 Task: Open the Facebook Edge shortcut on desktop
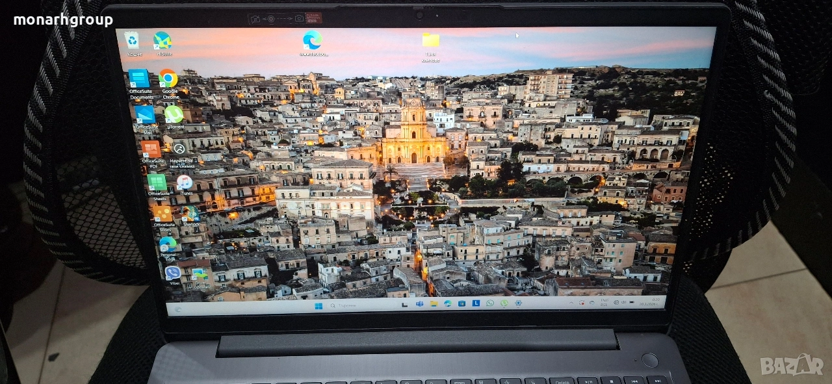tap(312, 40)
